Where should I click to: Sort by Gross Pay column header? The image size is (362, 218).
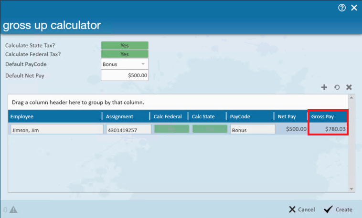point(328,116)
